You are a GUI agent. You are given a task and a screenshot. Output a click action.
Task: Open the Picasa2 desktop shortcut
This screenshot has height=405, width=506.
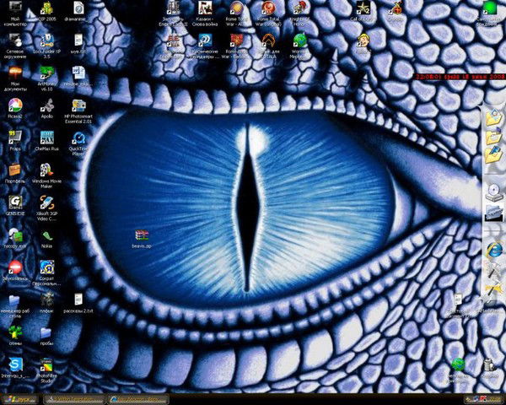click(14, 106)
